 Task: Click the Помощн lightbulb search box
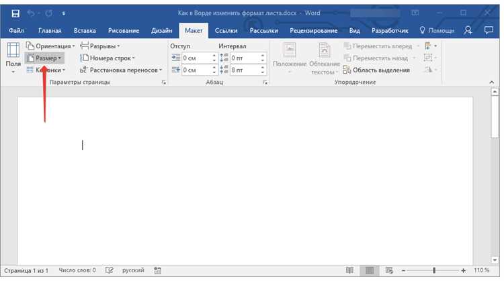[437, 30]
